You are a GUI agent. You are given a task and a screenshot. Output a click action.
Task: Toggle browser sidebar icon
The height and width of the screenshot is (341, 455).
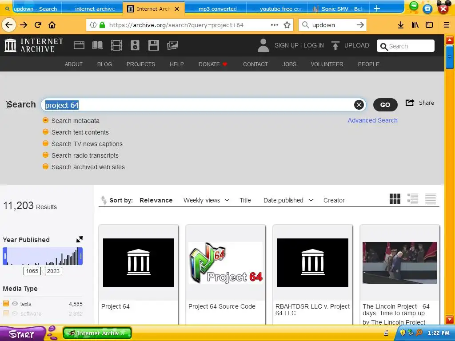(429, 25)
